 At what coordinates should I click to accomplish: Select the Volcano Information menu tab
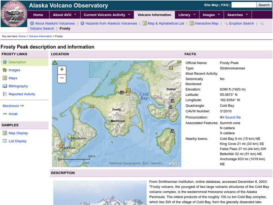pos(155,15)
